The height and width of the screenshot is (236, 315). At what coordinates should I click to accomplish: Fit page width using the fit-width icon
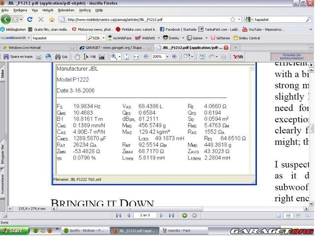[x=136, y=57]
